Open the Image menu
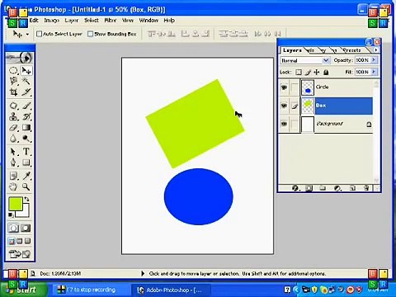The width and height of the screenshot is (396, 297). pyautogui.click(x=52, y=20)
